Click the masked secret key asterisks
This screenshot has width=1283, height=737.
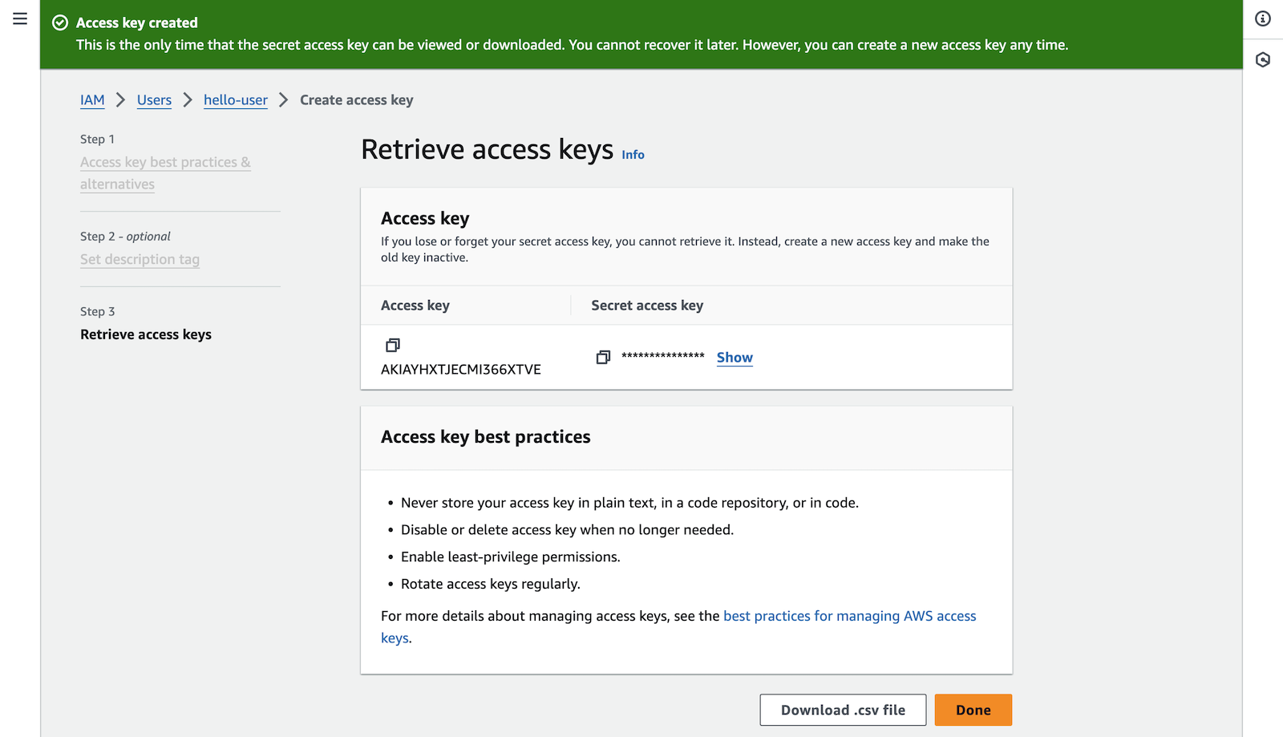coord(663,357)
